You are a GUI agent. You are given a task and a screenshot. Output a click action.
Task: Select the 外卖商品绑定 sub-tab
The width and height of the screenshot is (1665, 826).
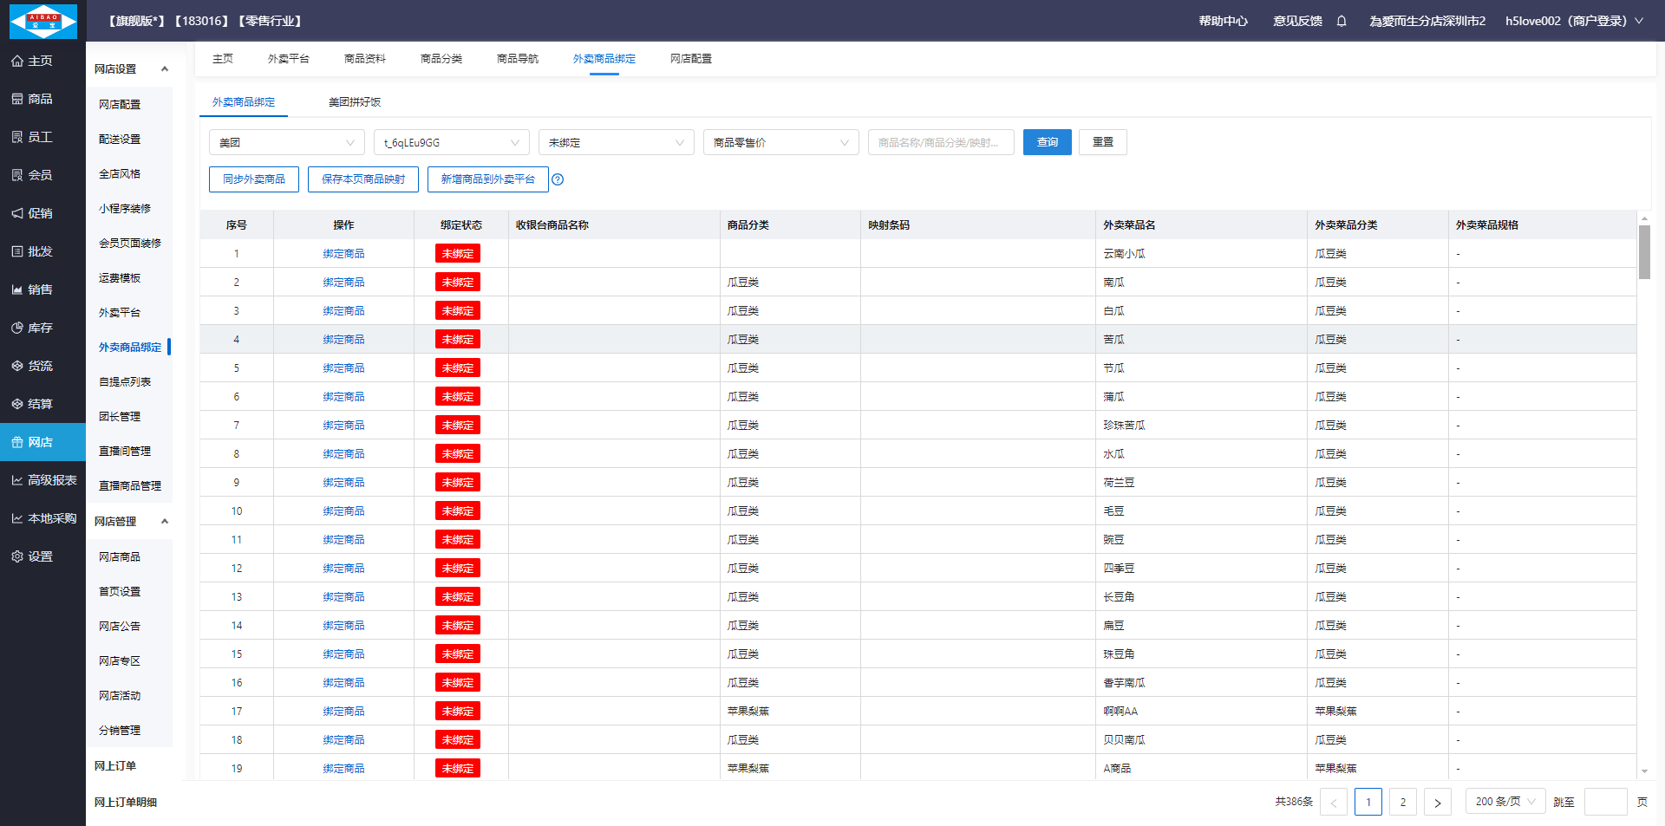(244, 102)
